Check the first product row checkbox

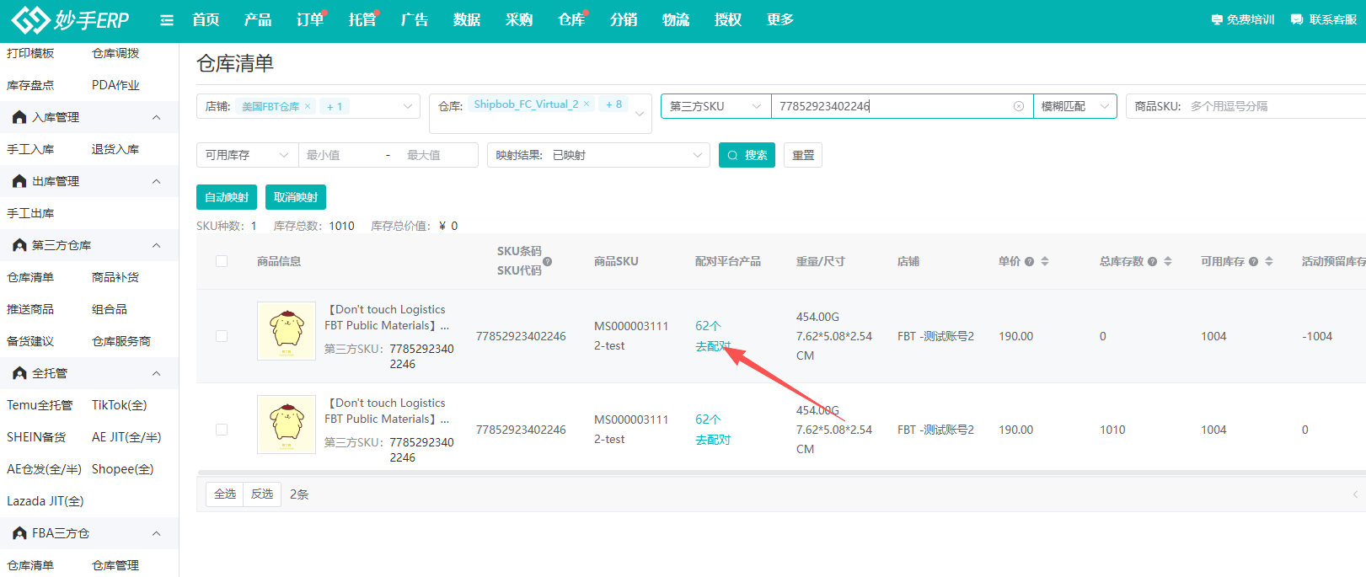pos(222,336)
